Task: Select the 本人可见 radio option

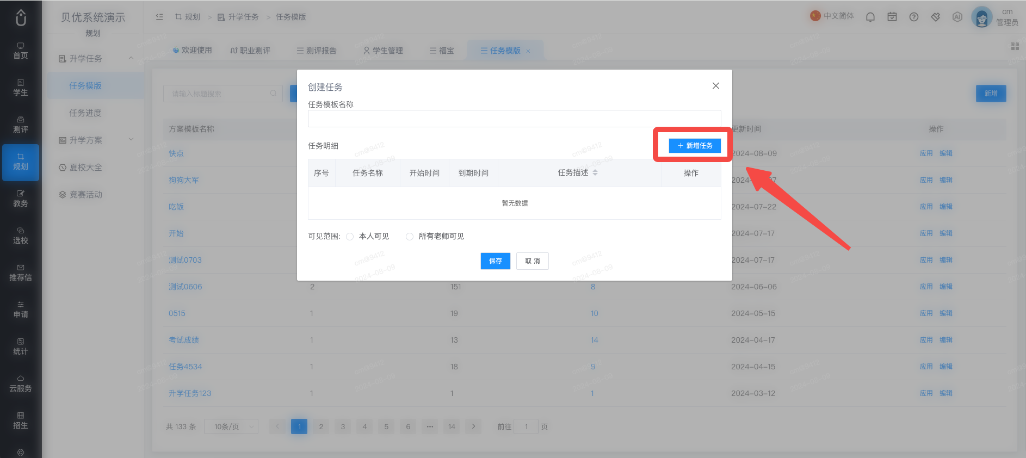Action: 350,237
